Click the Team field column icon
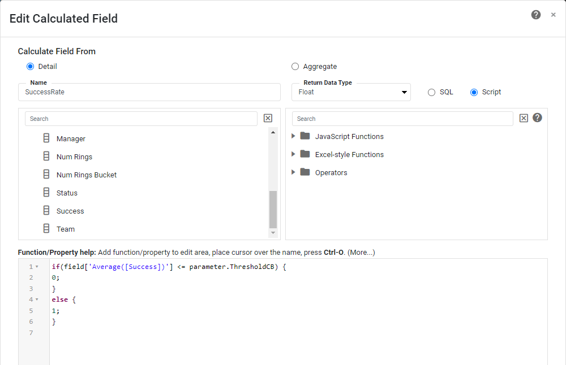 click(46, 228)
